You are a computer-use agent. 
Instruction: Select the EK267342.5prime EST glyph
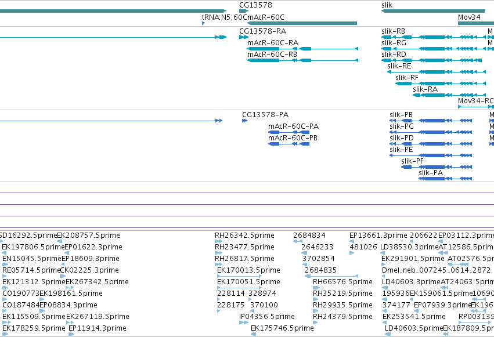70,288
